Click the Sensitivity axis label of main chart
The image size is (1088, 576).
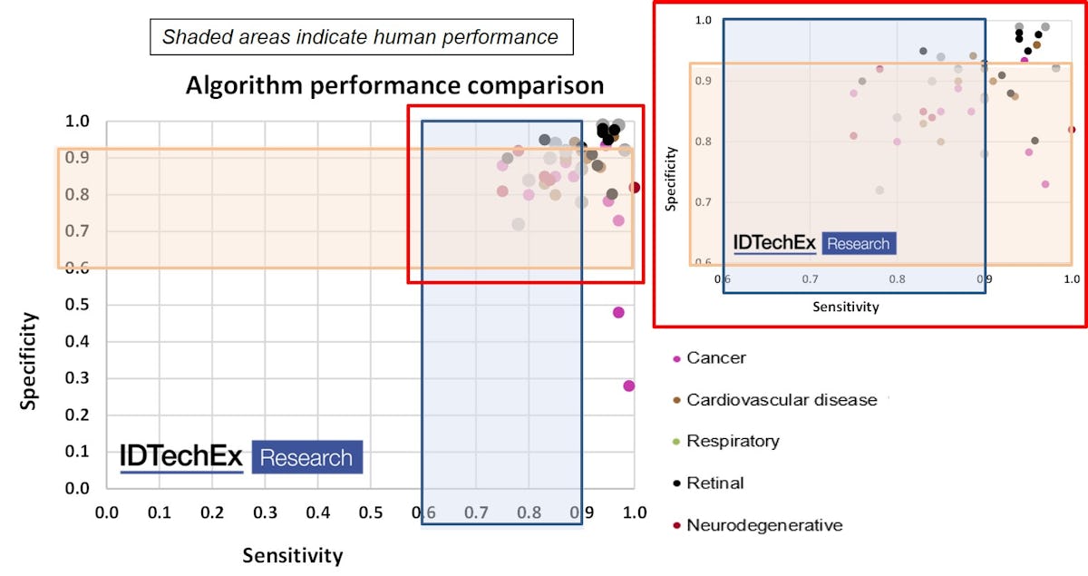[x=293, y=555]
